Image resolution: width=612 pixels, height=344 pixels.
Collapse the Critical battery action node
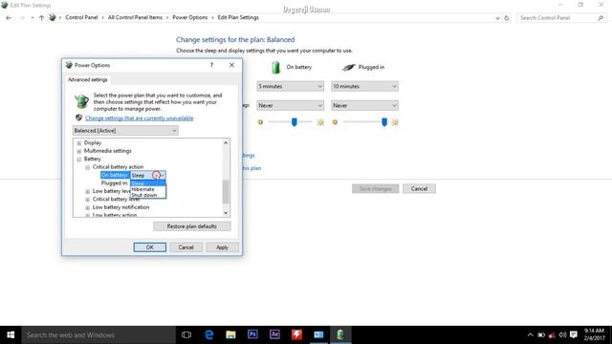[x=87, y=167]
